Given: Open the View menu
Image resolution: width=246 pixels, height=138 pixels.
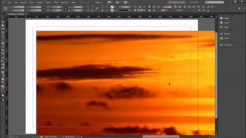Looking at the screenshot, I should click(x=55, y=2).
